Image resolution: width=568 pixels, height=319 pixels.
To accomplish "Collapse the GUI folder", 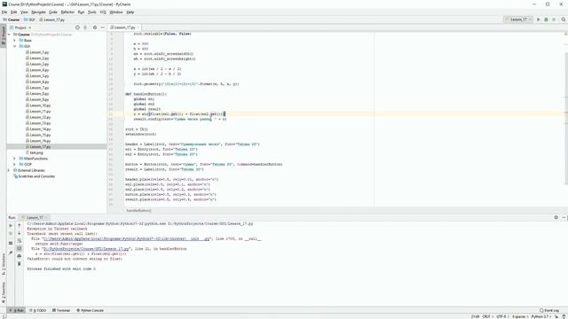I will pyautogui.click(x=15, y=46).
